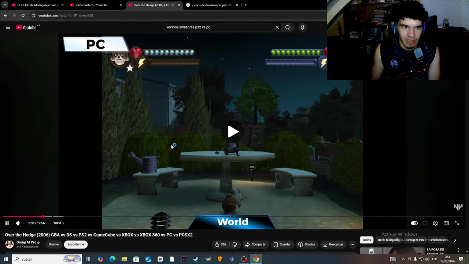The height and width of the screenshot is (264, 469).
Task: Select the 'Group M Pro' filter chip
Action: (x=415, y=240)
